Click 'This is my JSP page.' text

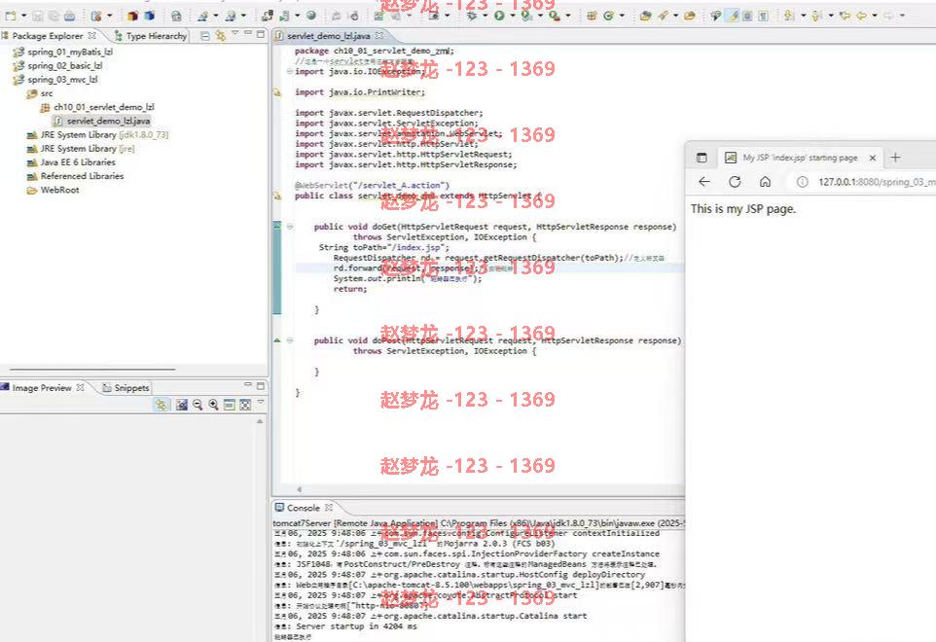tap(743, 209)
